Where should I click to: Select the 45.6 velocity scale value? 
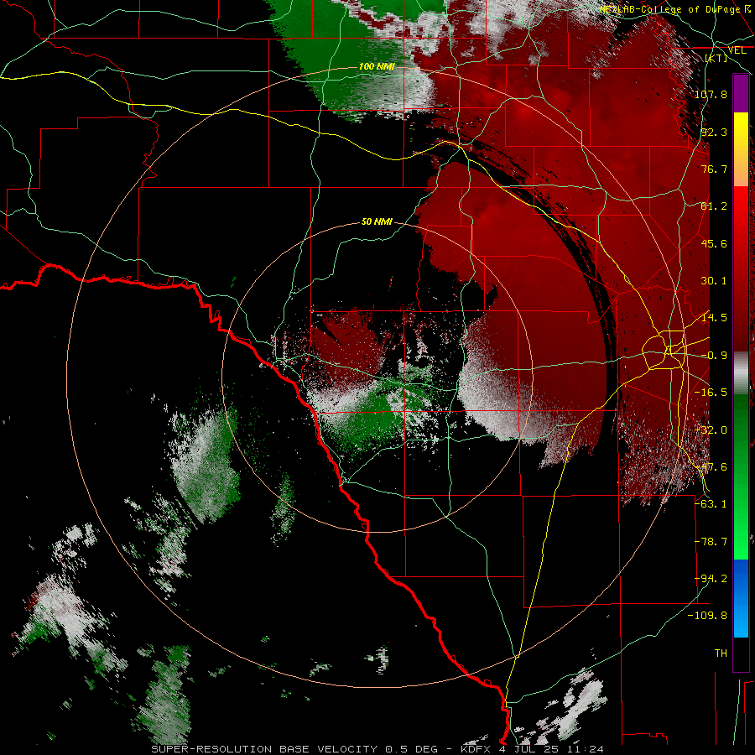click(714, 243)
